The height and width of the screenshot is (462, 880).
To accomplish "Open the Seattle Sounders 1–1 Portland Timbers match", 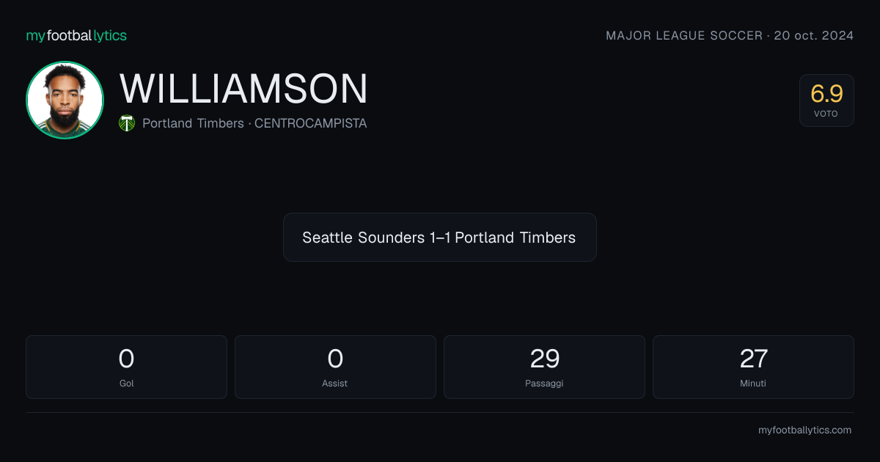I will coord(440,238).
